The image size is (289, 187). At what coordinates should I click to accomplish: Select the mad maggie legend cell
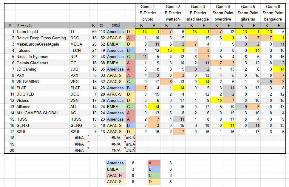198,19
